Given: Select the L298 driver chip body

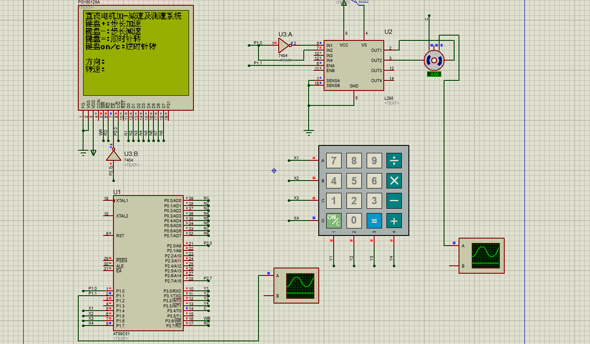Looking at the screenshot, I should click(353, 66).
